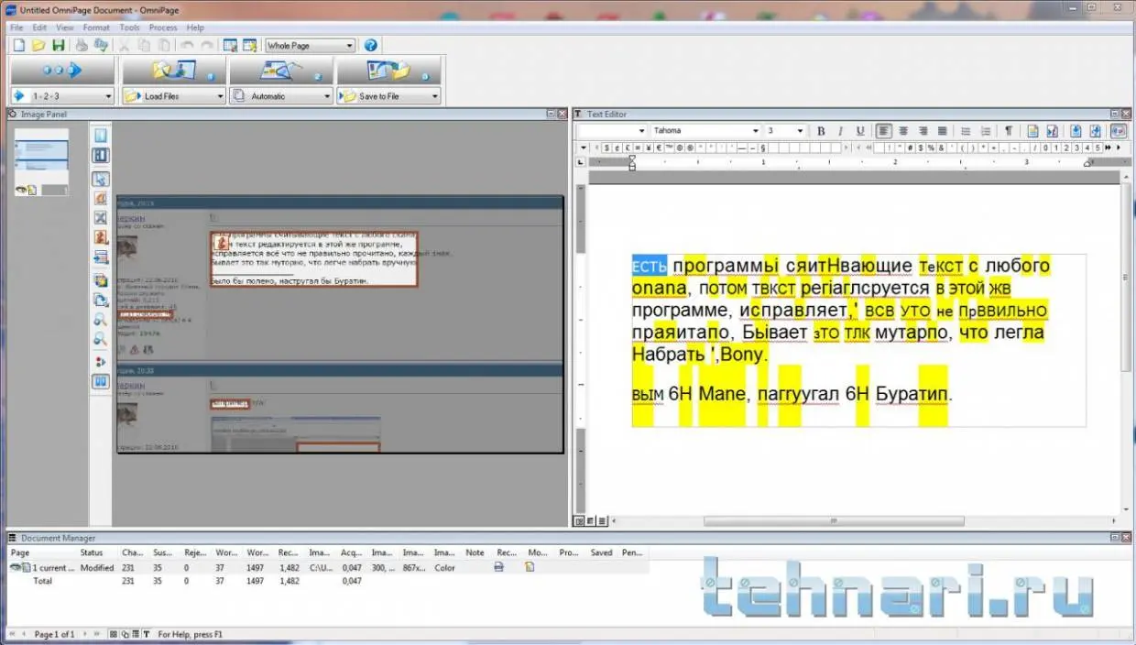Open Help via the blue question mark icon
This screenshot has height=645, width=1136.
click(370, 45)
